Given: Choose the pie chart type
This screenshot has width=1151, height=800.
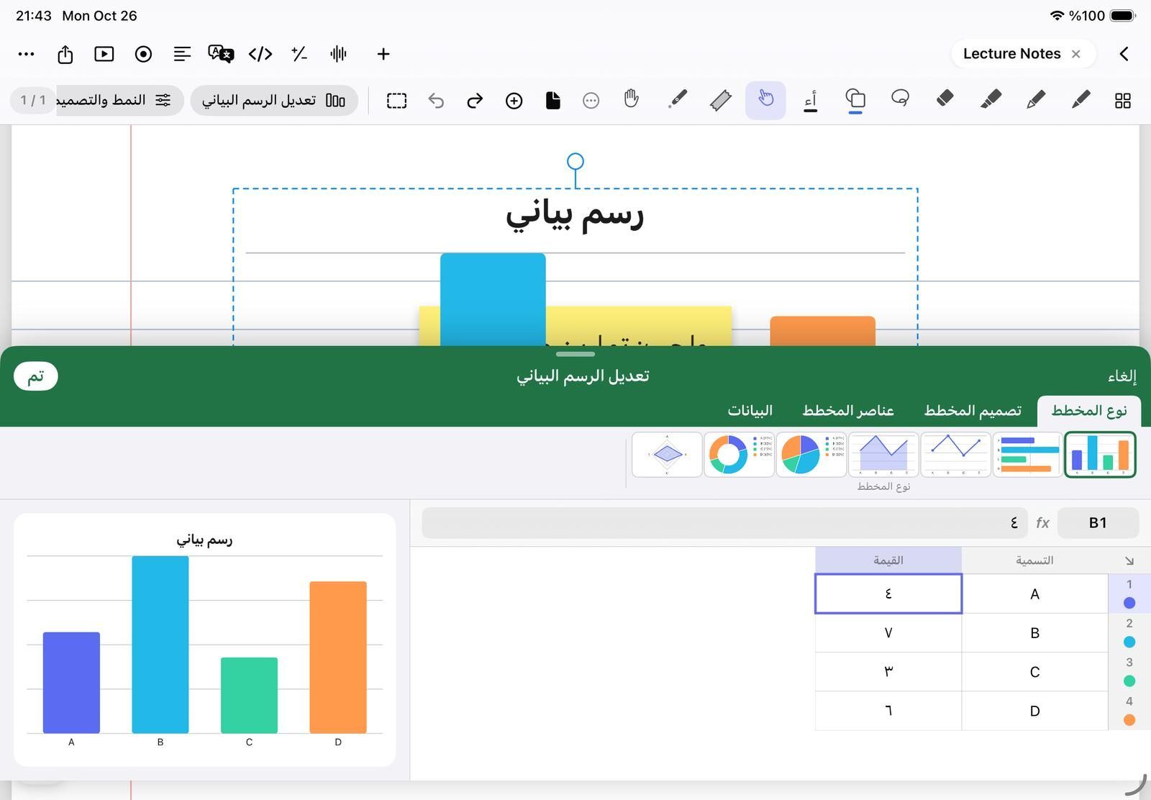Looking at the screenshot, I should (x=811, y=455).
